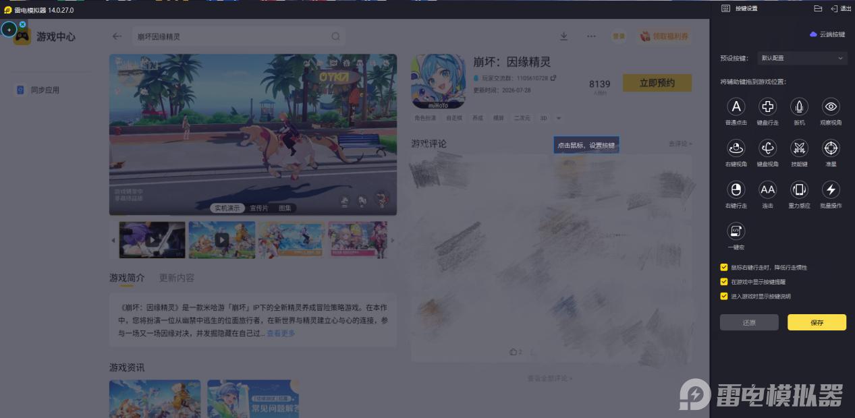Screen dimensions: 855x418
Task: Go back with the left arrow
Action: 117,36
